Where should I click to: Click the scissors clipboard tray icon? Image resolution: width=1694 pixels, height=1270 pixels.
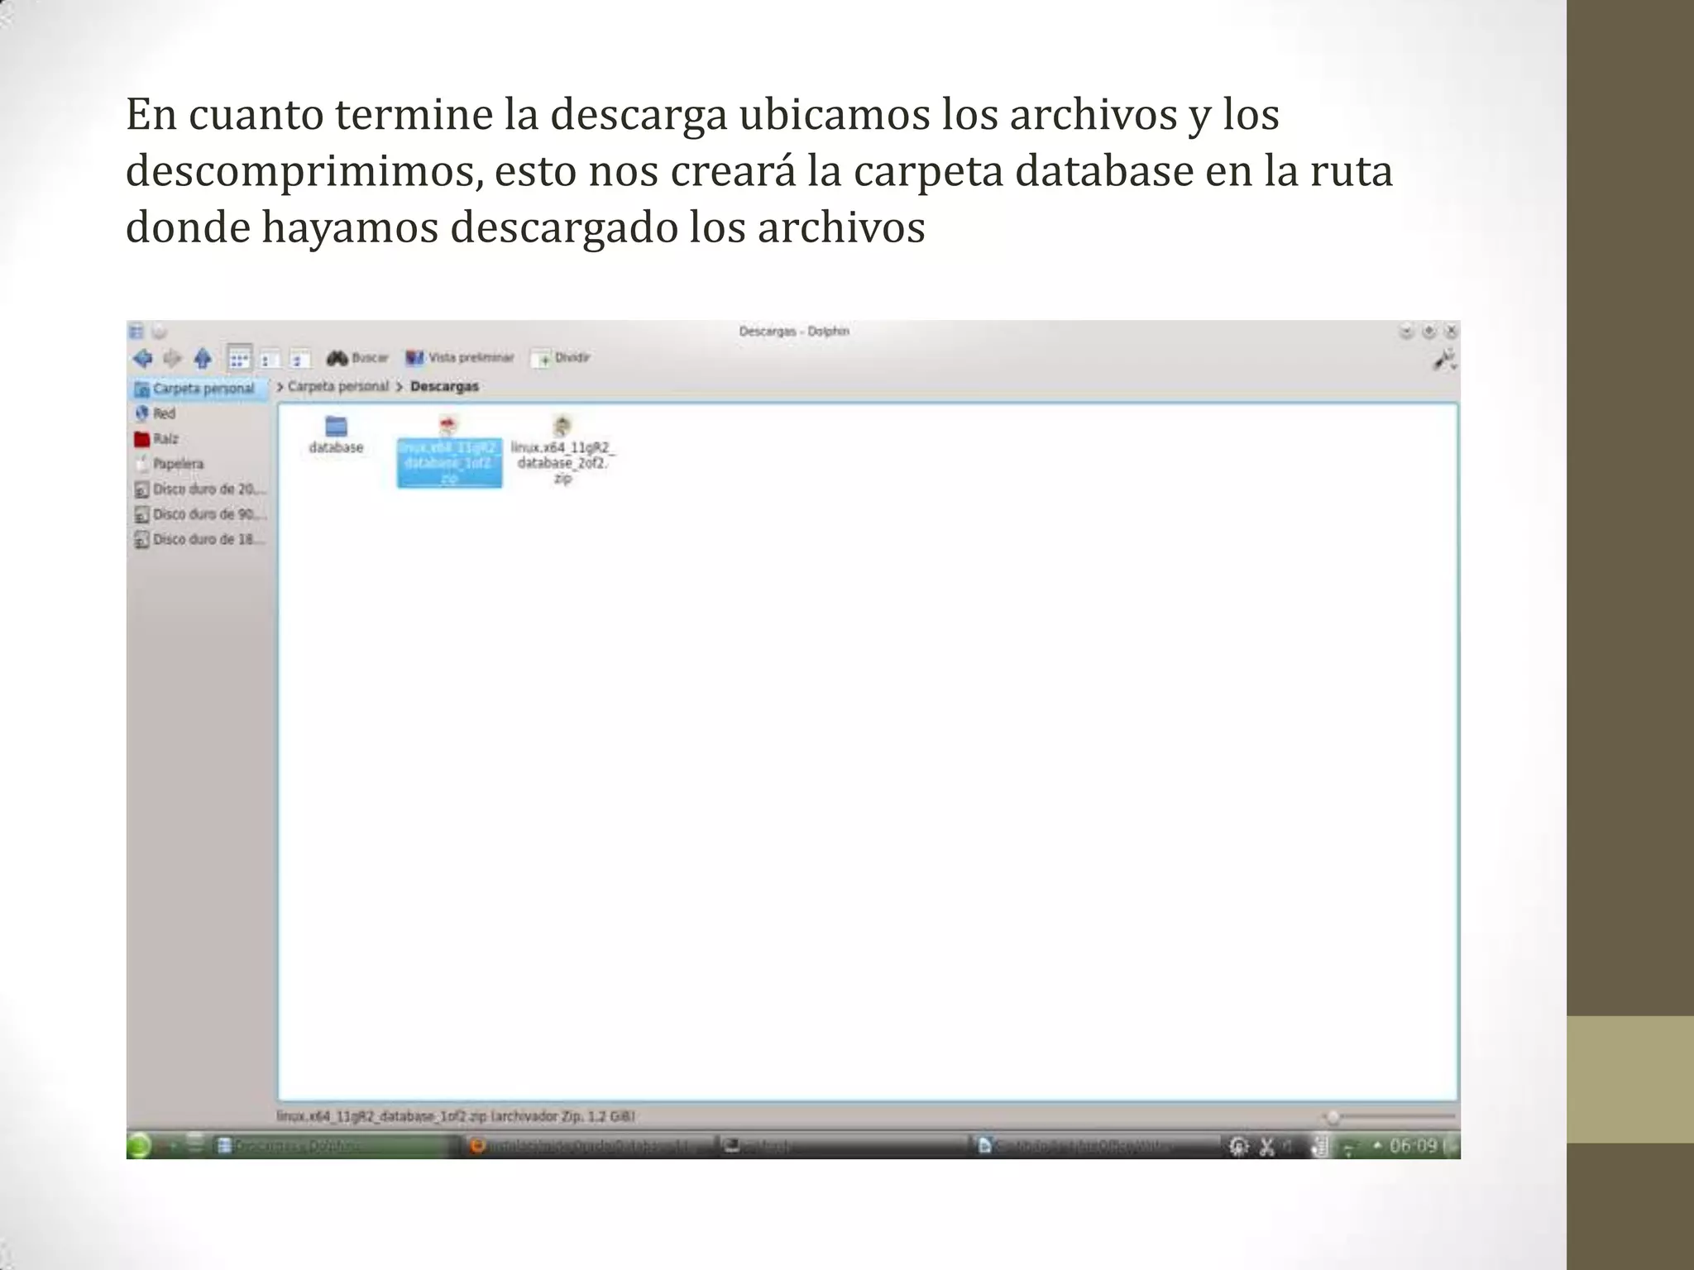[x=1266, y=1146]
